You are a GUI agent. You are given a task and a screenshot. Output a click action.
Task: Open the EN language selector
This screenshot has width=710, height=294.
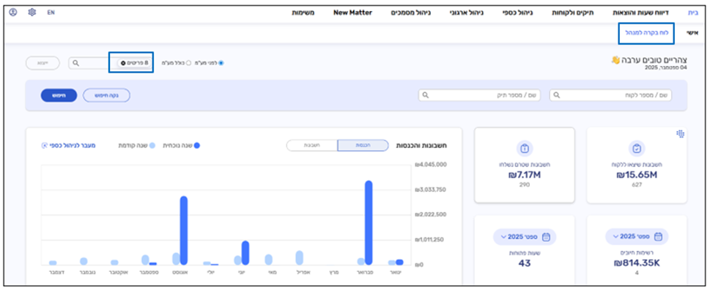(x=51, y=12)
